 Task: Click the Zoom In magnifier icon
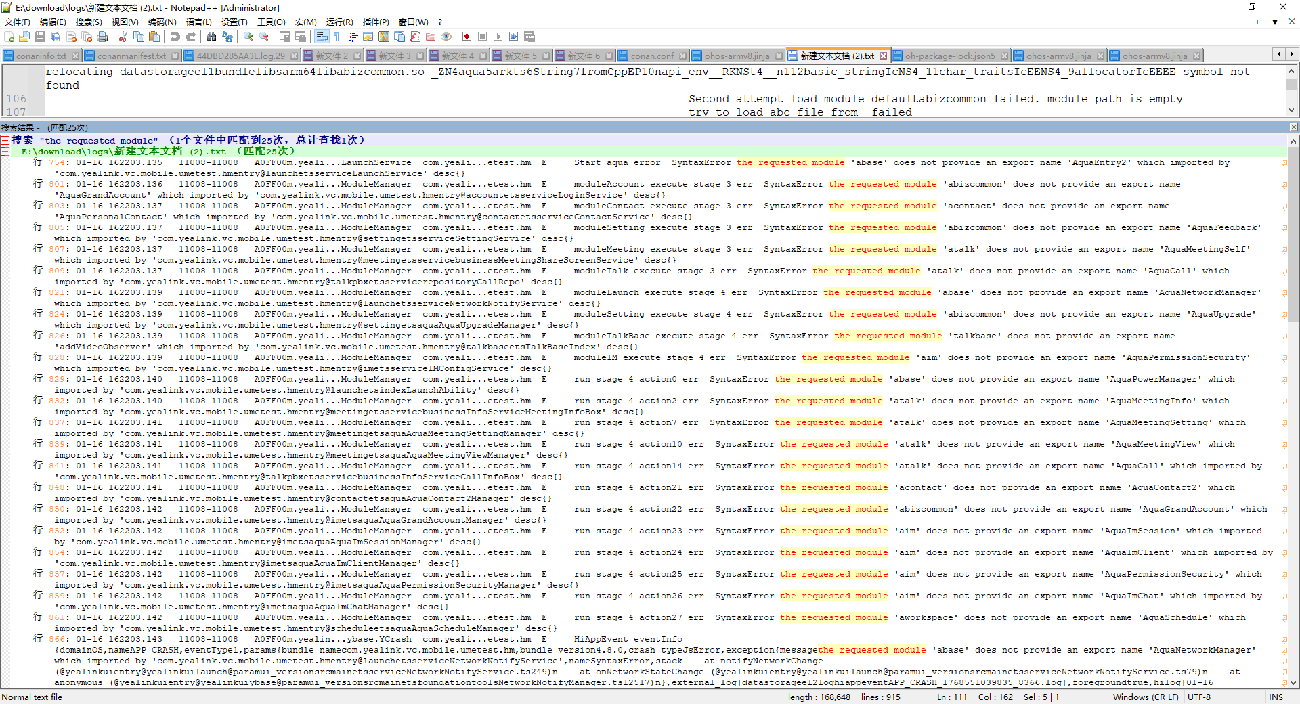pyautogui.click(x=248, y=37)
